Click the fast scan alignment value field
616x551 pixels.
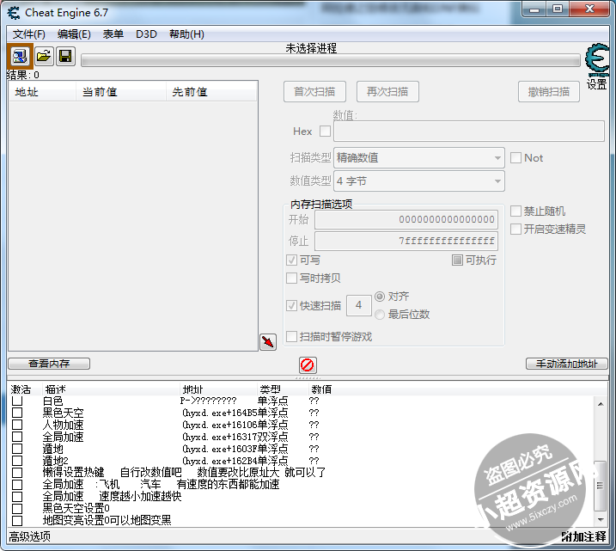click(x=358, y=305)
